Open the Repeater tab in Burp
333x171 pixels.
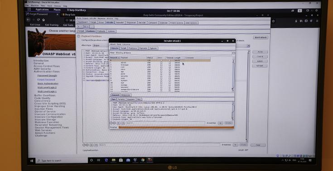tap(120, 23)
